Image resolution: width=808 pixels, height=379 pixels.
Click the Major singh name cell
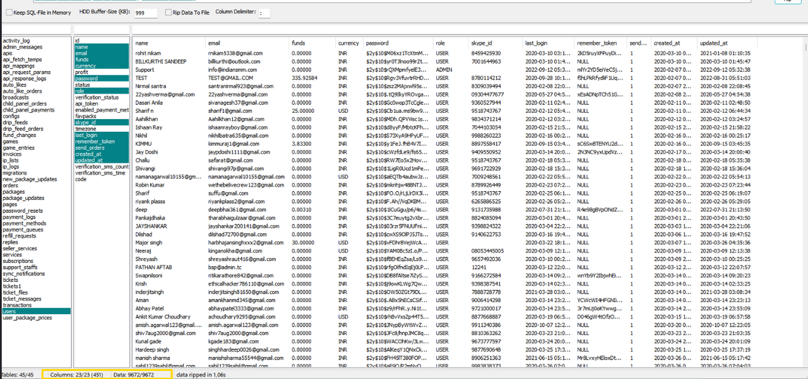click(149, 242)
